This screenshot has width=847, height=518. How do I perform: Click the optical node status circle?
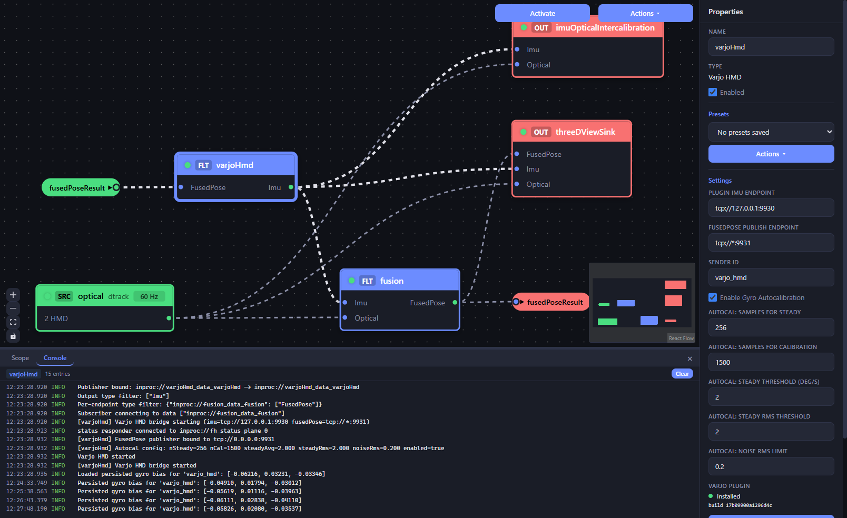[47, 296]
